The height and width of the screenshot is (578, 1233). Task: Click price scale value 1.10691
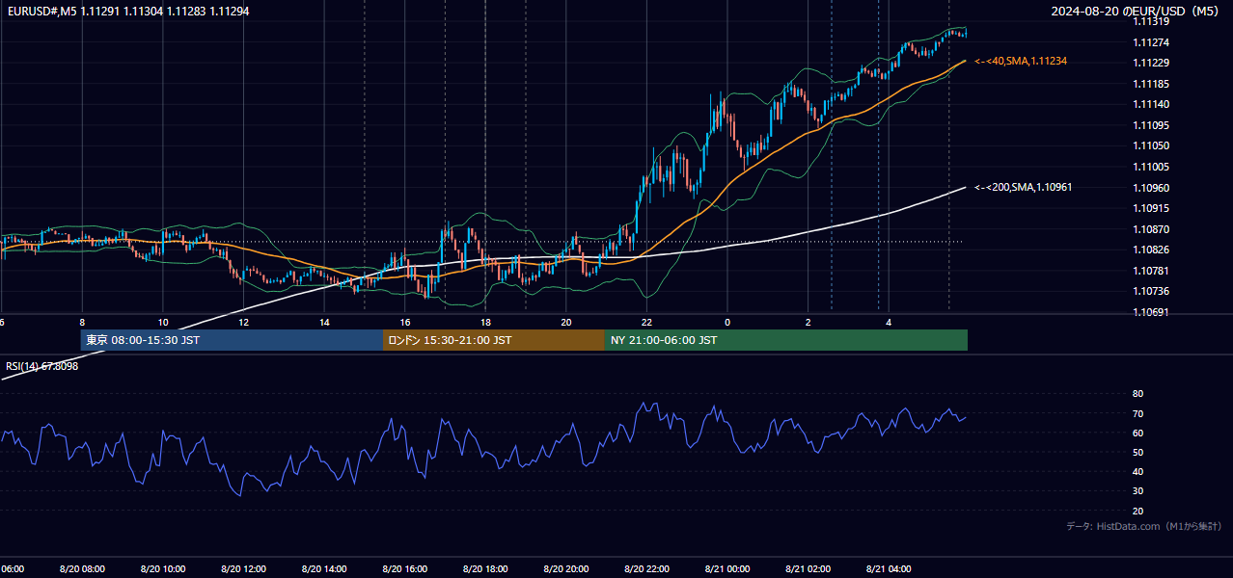[1153, 312]
